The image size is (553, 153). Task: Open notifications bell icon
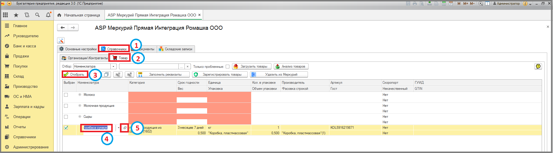48,15
